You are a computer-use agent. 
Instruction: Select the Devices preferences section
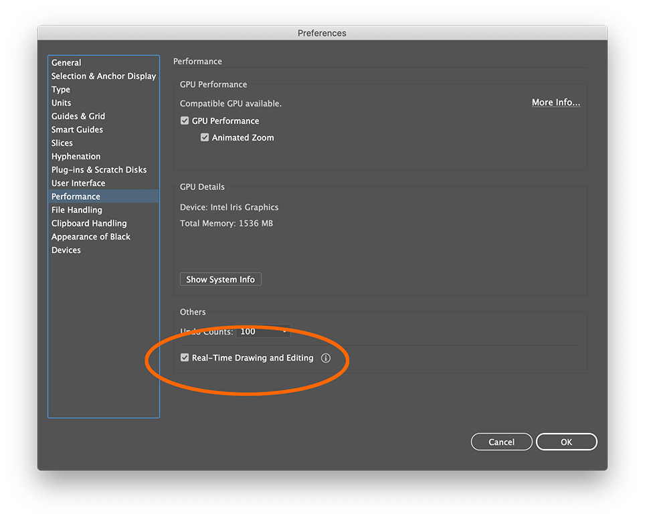[66, 250]
